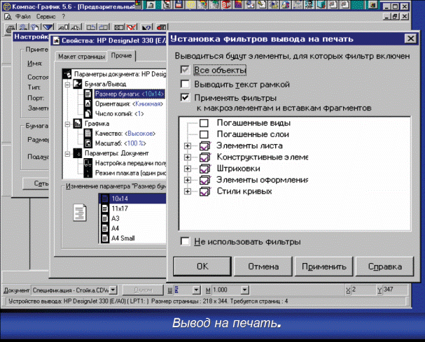Toggle the Все объекты checkbox
This screenshot has width=425, height=342.
tap(185, 70)
